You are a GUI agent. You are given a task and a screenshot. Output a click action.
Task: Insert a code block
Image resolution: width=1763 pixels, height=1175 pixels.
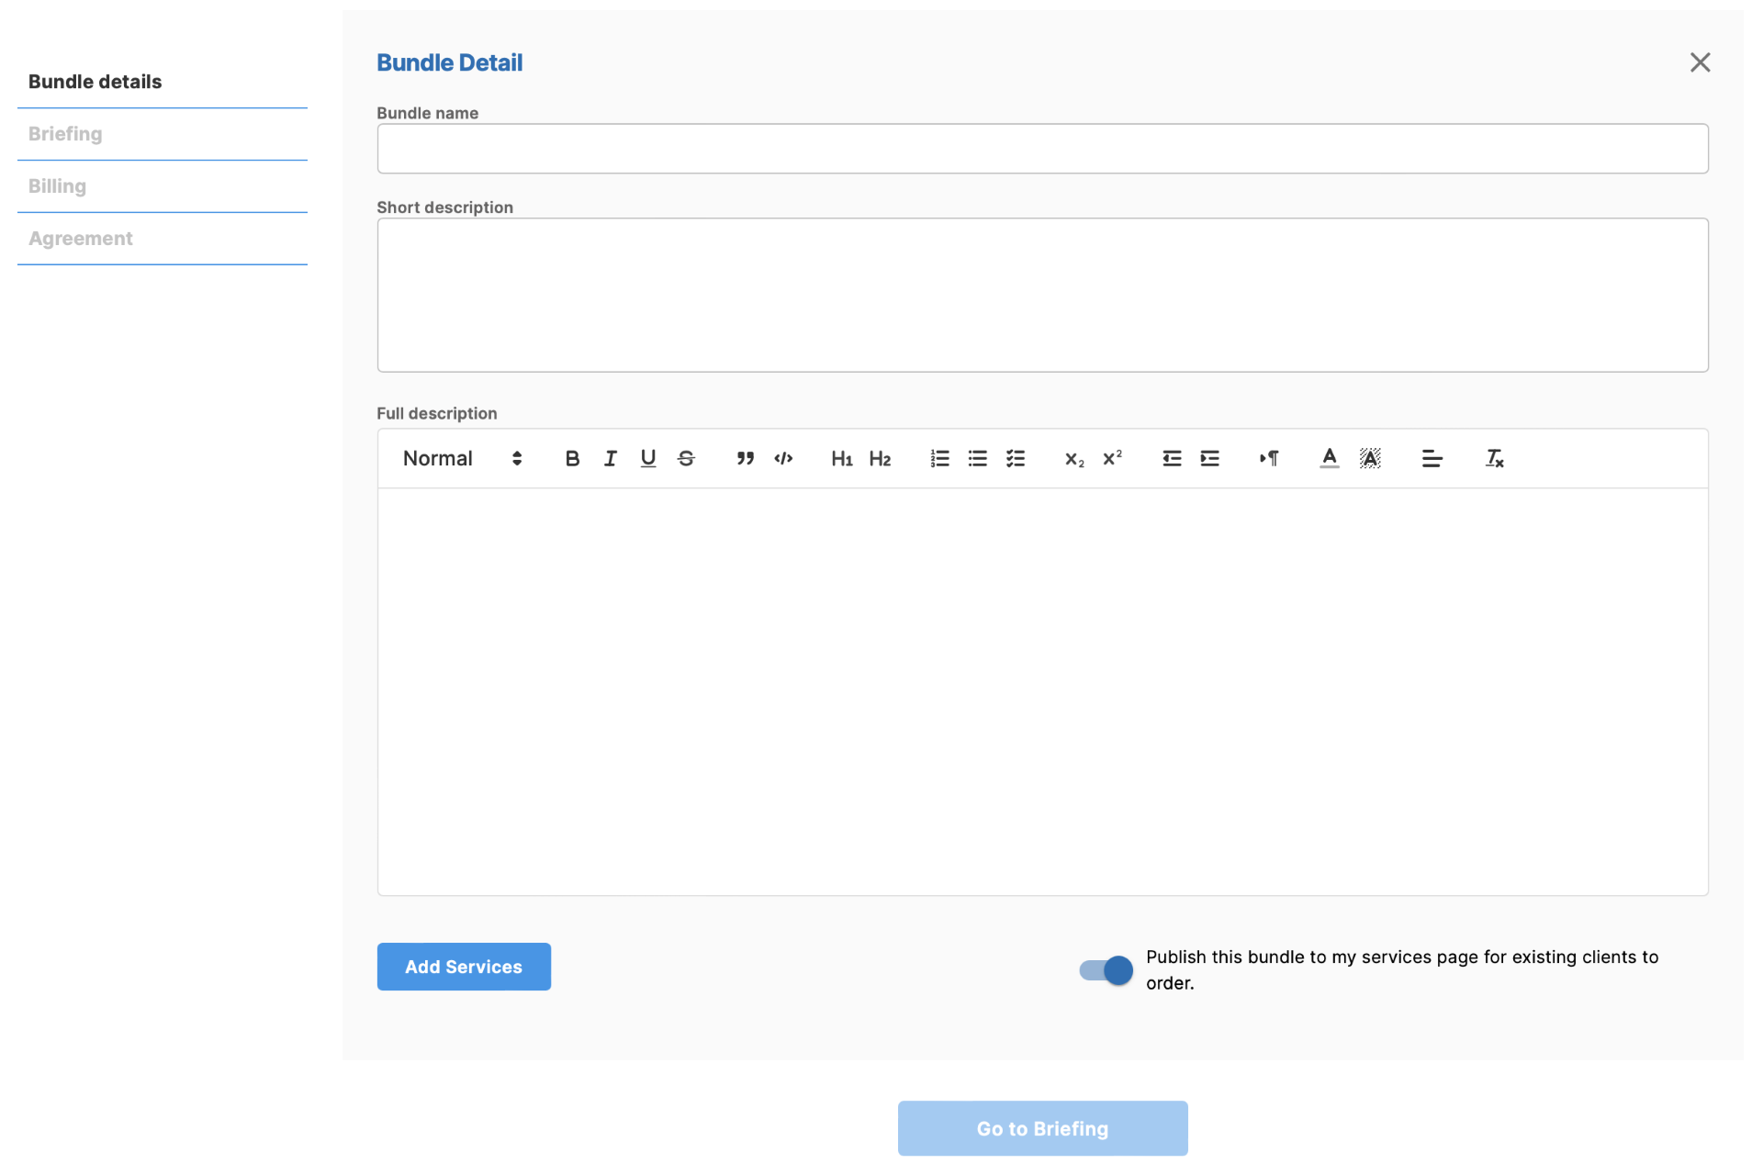point(783,458)
